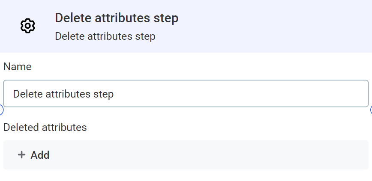Click the left circular handle at panel edge
The image size is (372, 181).
tap(1, 110)
